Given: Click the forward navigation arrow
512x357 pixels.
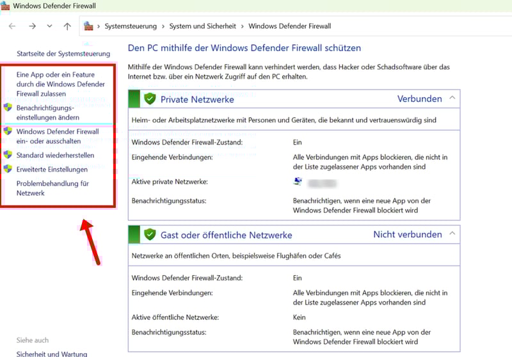Looking at the screenshot, I should coord(32,26).
